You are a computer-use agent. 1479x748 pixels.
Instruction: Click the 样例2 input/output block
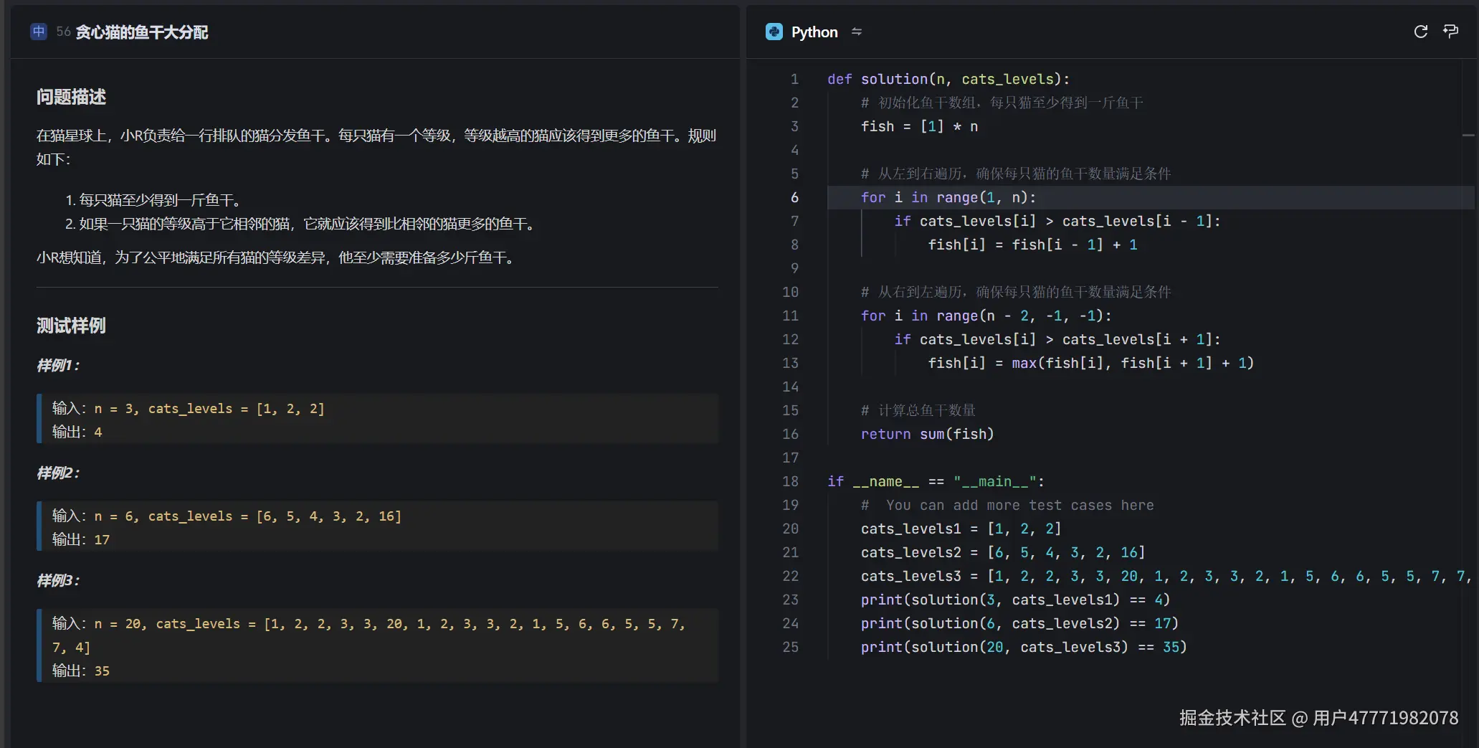(377, 527)
